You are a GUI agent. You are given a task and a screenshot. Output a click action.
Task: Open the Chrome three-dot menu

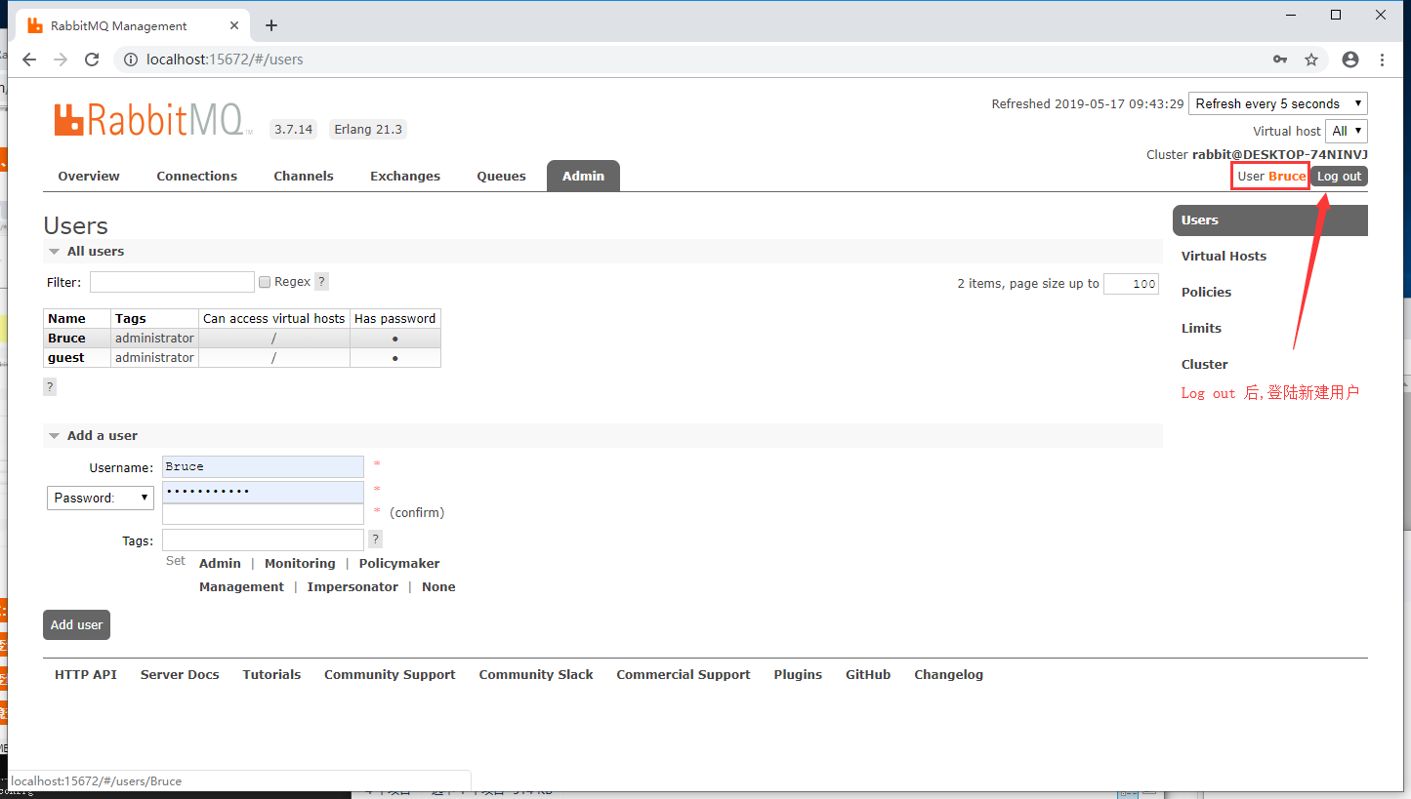point(1382,60)
